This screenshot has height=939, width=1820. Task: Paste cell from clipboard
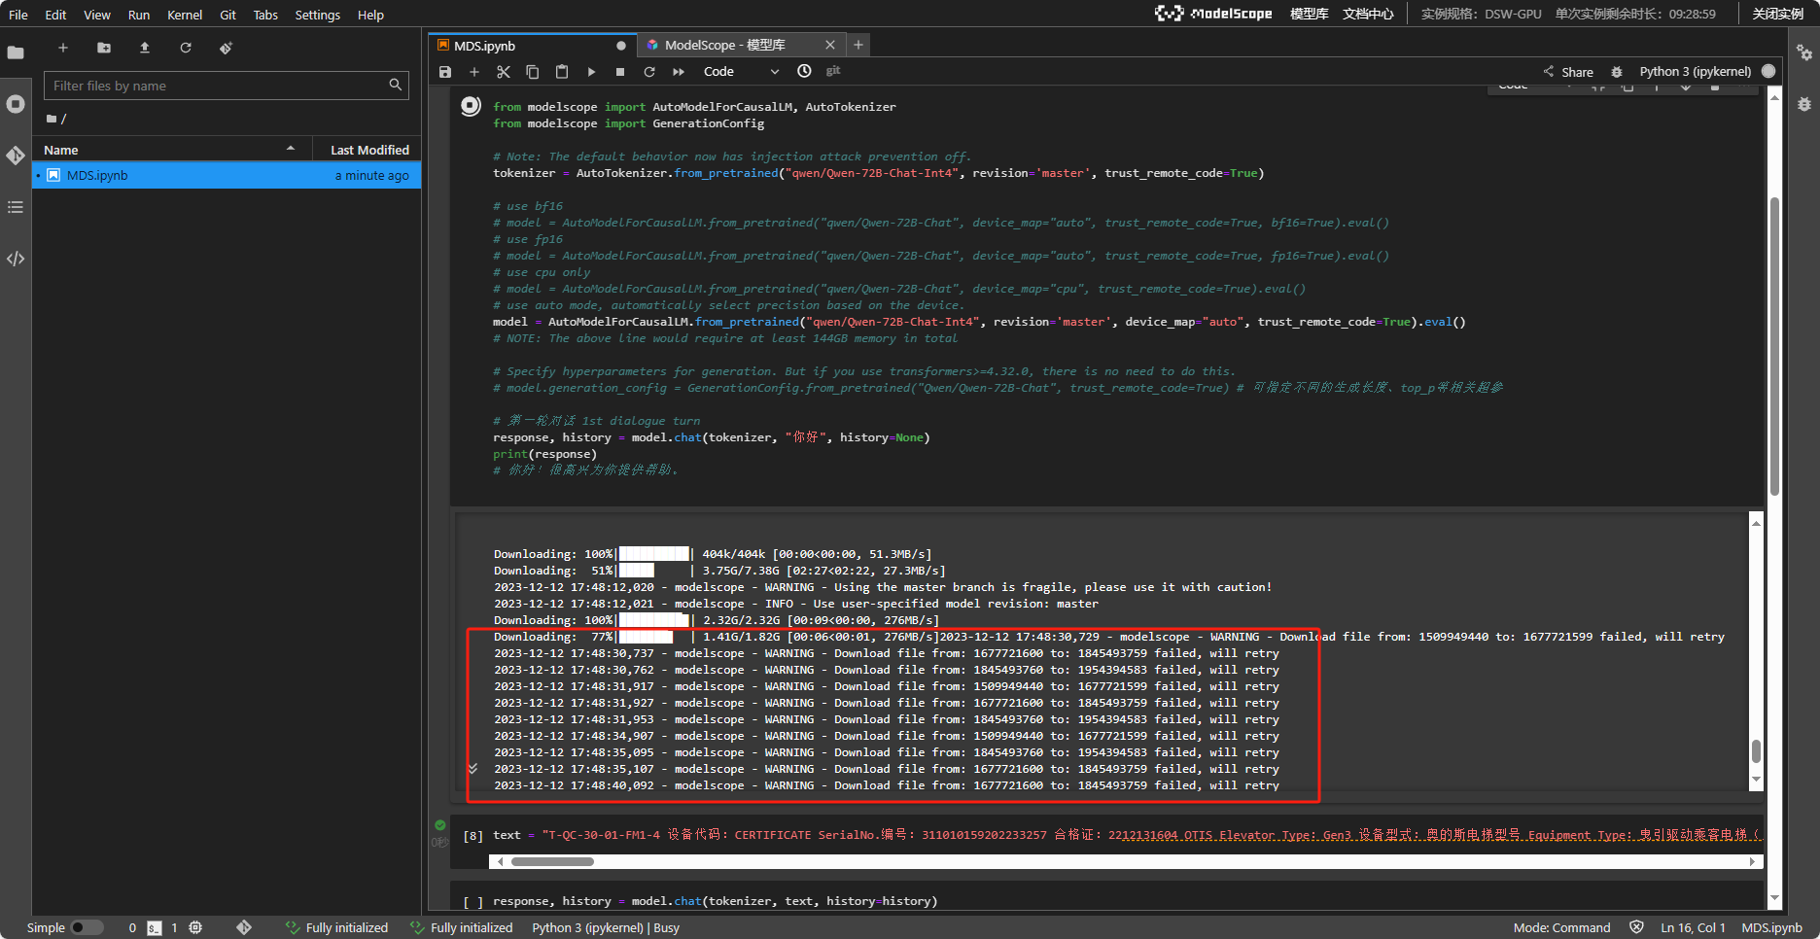pos(562,72)
